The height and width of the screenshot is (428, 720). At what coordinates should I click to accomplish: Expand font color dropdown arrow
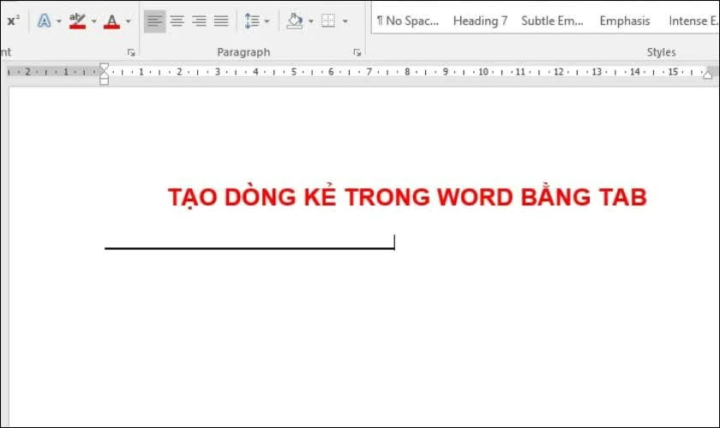pyautogui.click(x=128, y=21)
